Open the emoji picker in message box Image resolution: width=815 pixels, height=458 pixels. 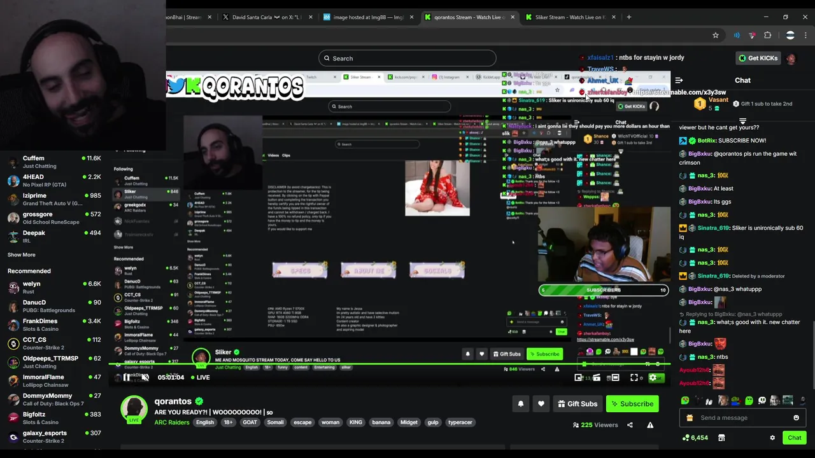click(x=796, y=418)
